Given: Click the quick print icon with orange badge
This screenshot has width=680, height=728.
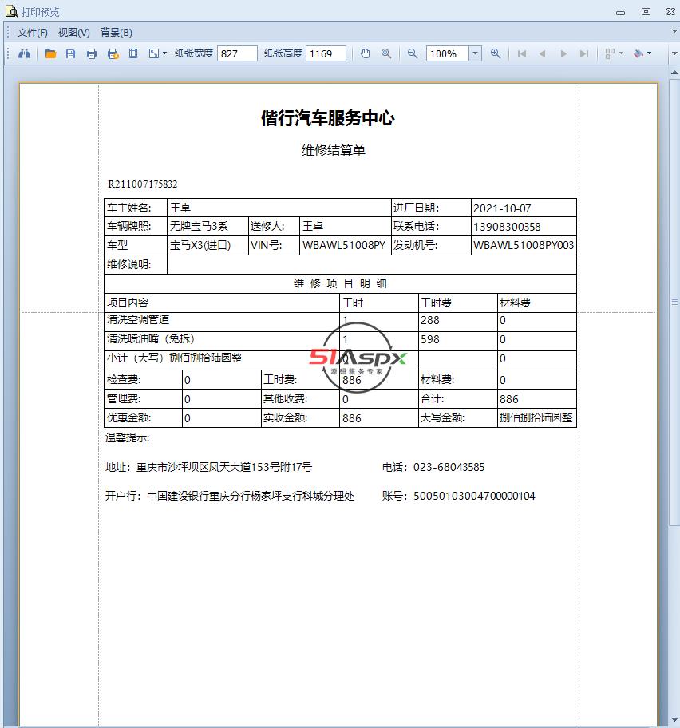Looking at the screenshot, I should point(113,53).
